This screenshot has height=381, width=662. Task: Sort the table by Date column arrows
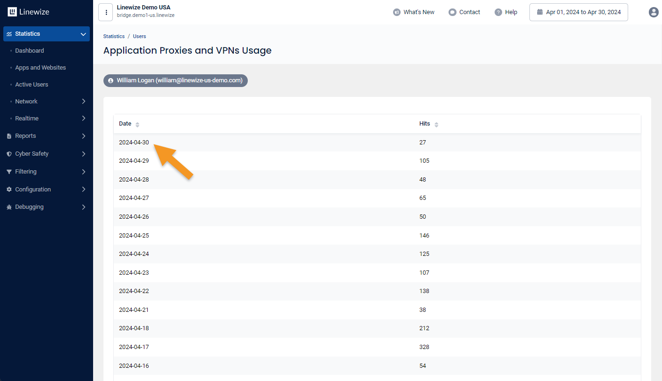coord(137,124)
